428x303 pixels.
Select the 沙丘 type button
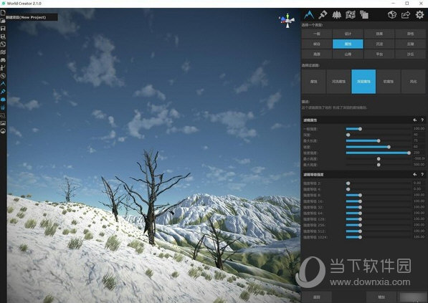(x=410, y=54)
